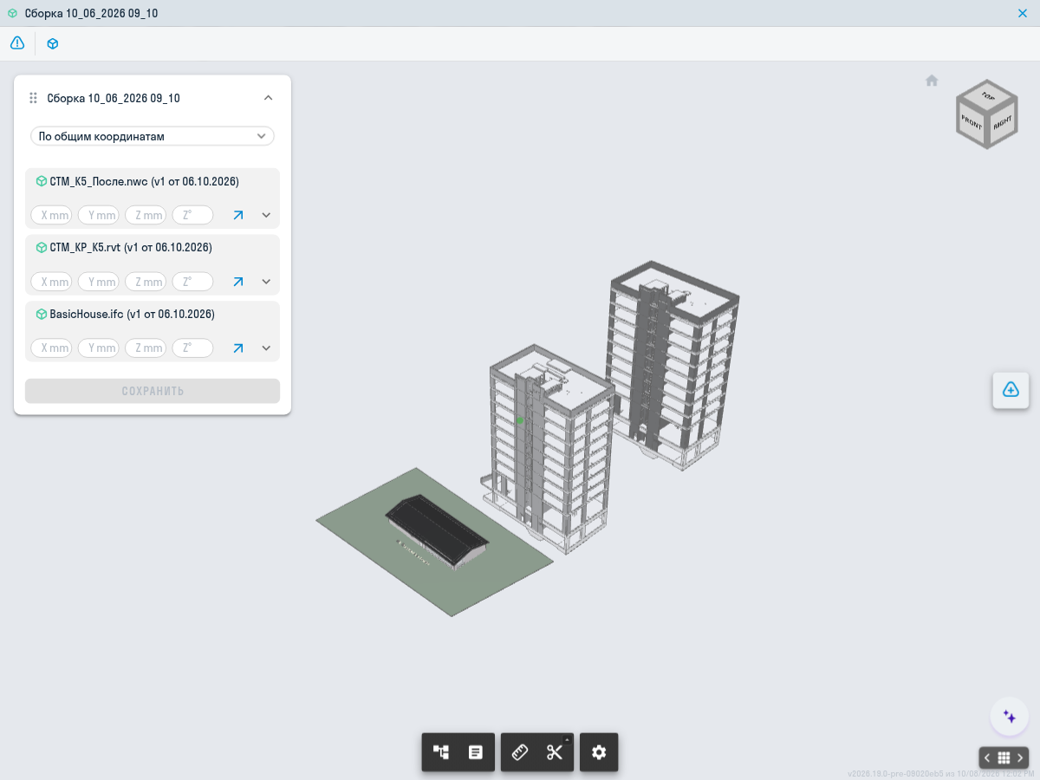Expand the BasicHouse.ifc model card

(x=266, y=348)
